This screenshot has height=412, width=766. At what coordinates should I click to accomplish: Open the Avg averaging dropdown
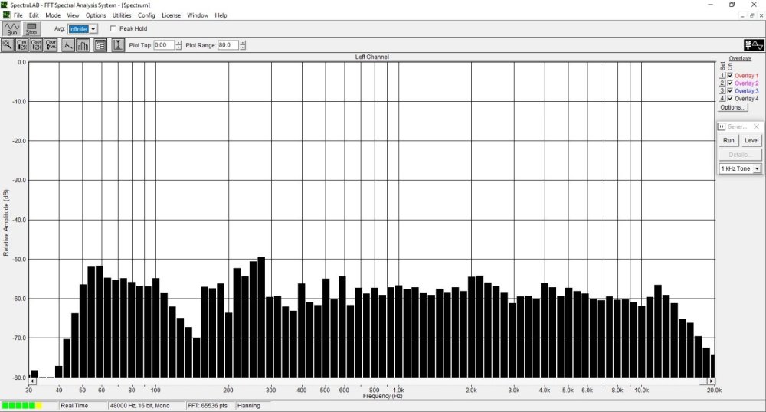coord(93,29)
